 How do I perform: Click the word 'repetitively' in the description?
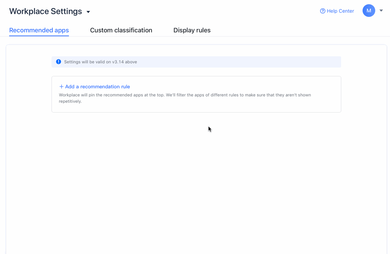(70, 101)
